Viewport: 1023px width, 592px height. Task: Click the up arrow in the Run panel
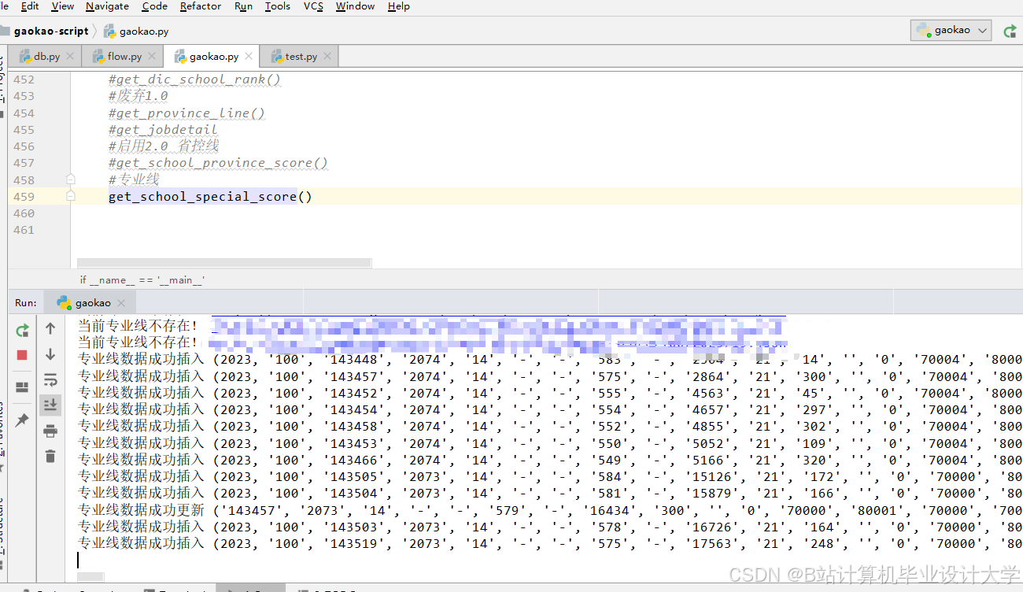click(50, 328)
